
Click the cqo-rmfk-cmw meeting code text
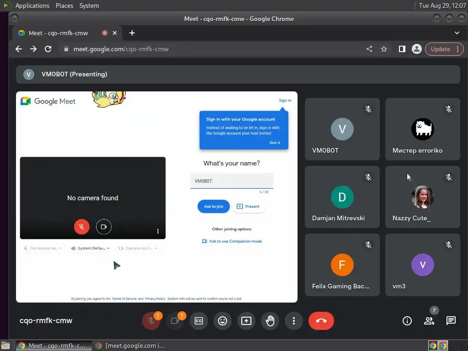46,320
